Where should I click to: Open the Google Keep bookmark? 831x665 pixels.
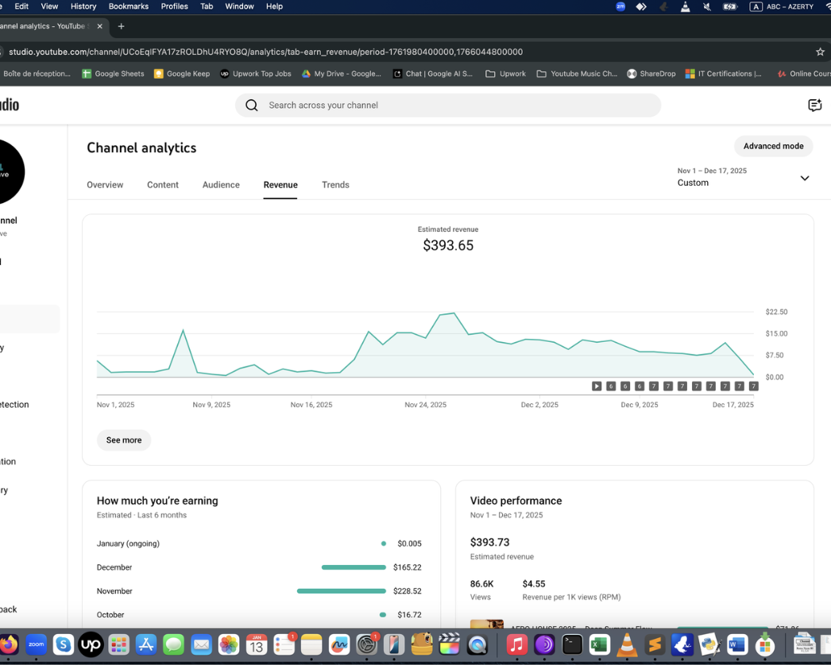tap(182, 74)
